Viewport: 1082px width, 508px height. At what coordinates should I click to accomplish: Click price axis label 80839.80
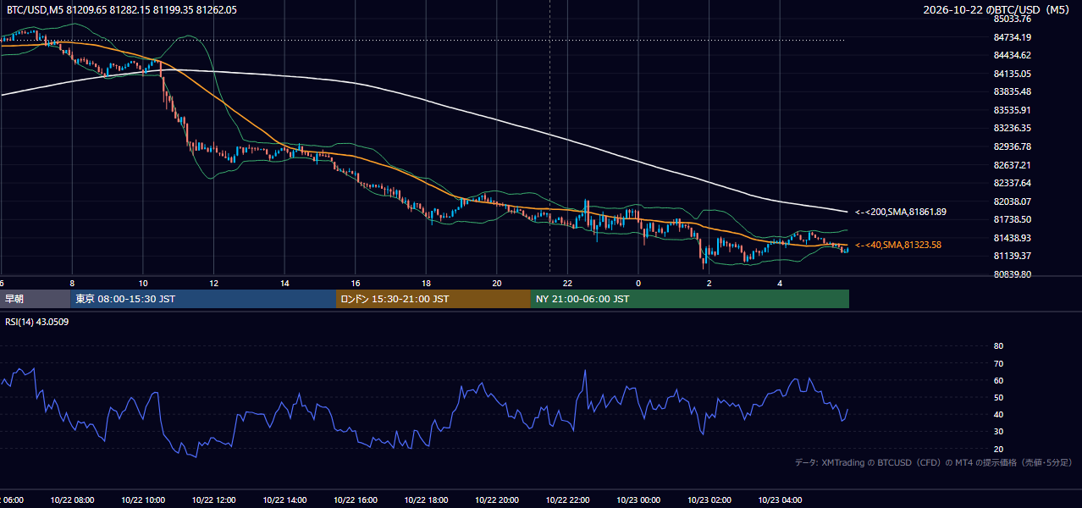1012,274
